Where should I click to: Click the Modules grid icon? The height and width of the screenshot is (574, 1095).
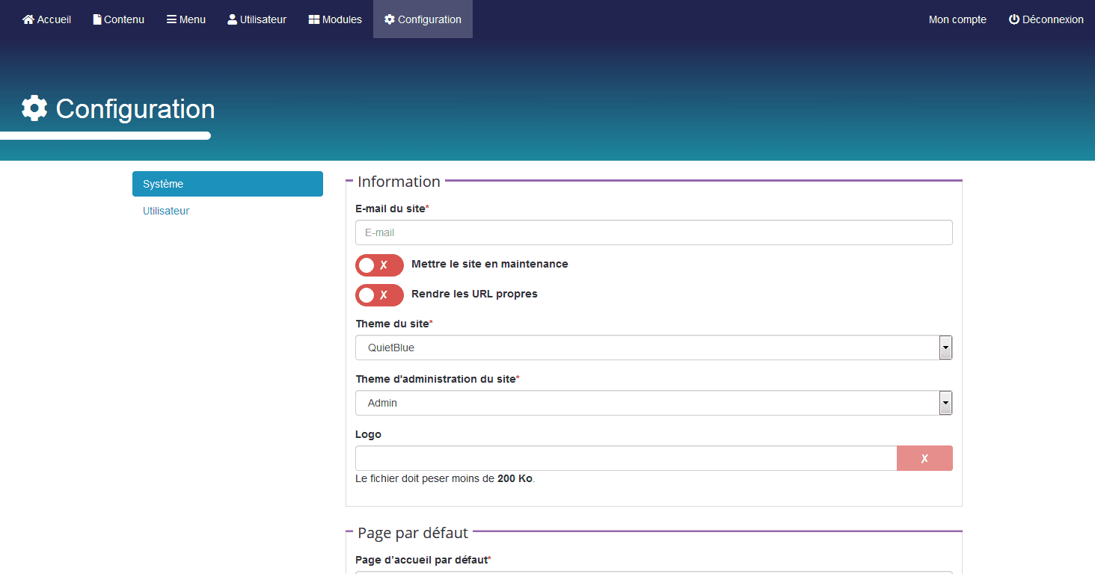pos(314,19)
